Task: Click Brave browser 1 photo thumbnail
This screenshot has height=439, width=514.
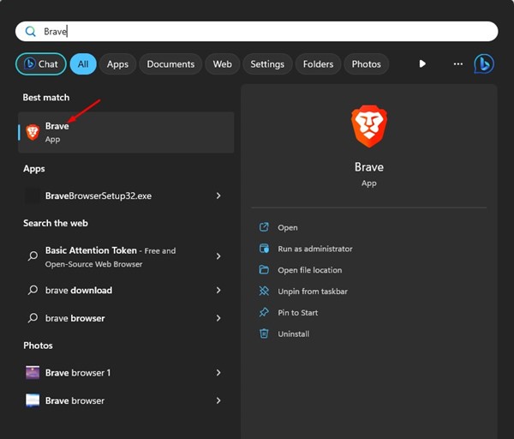Action: 33,373
